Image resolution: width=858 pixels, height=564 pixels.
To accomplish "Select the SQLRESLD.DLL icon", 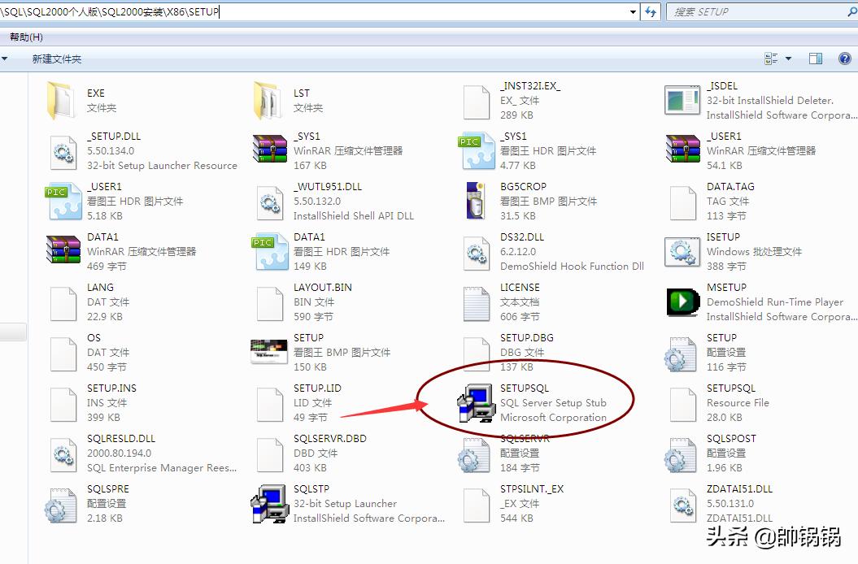I will (63, 453).
